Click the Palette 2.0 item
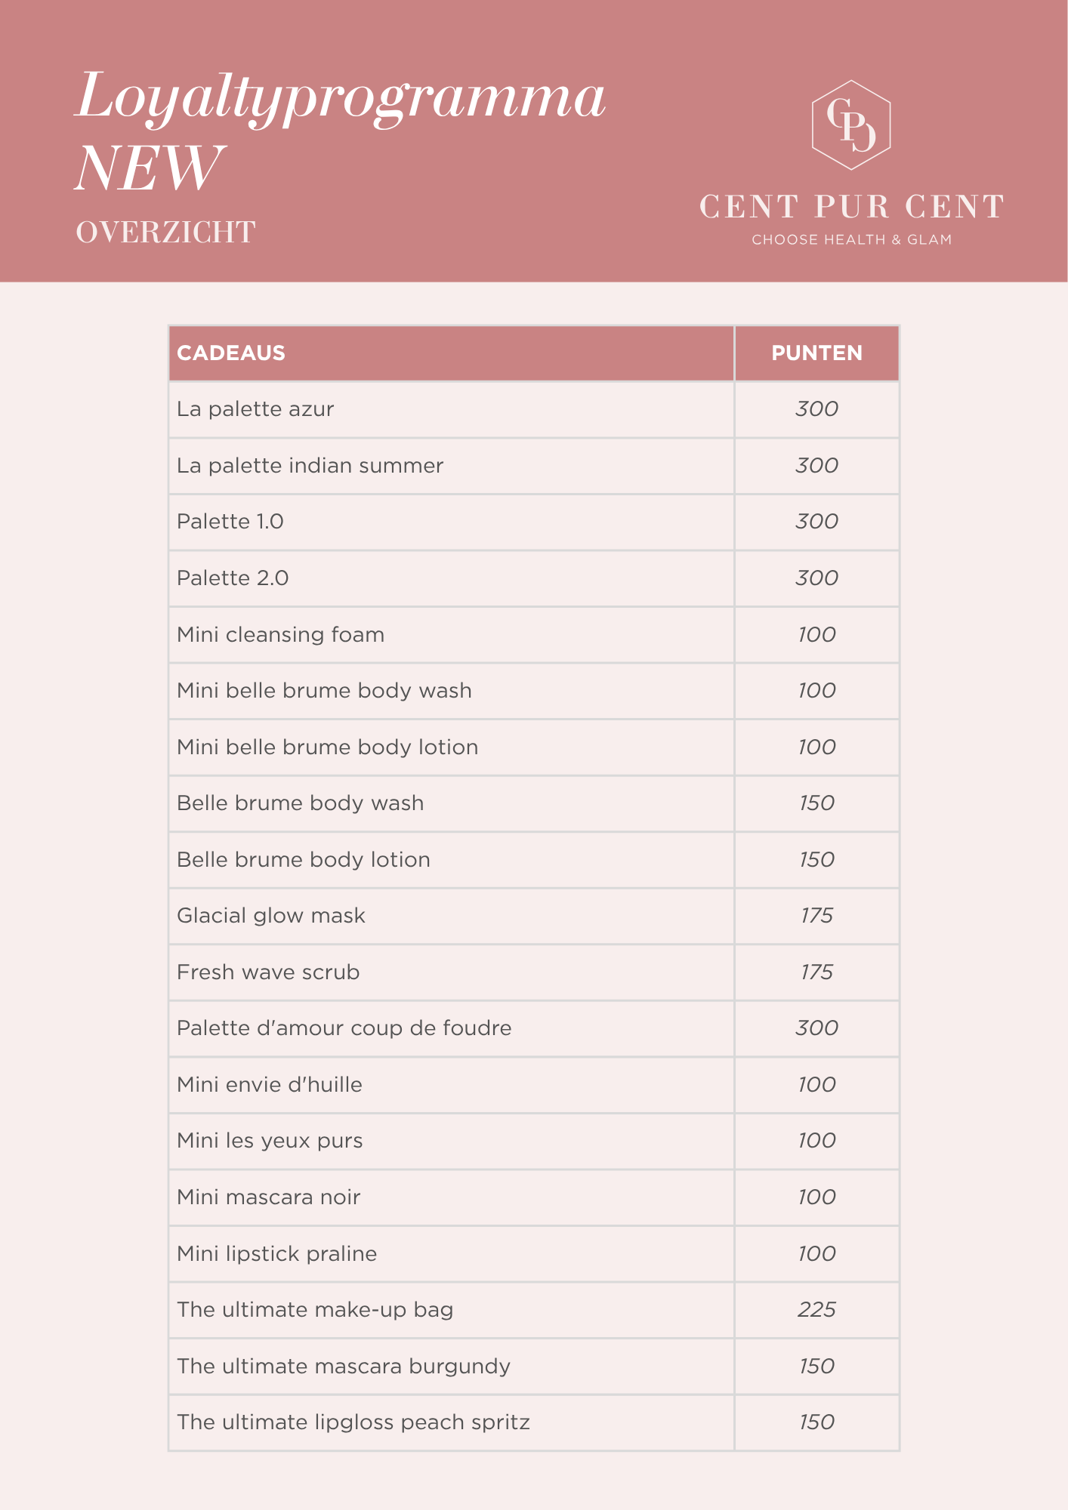 point(233,578)
